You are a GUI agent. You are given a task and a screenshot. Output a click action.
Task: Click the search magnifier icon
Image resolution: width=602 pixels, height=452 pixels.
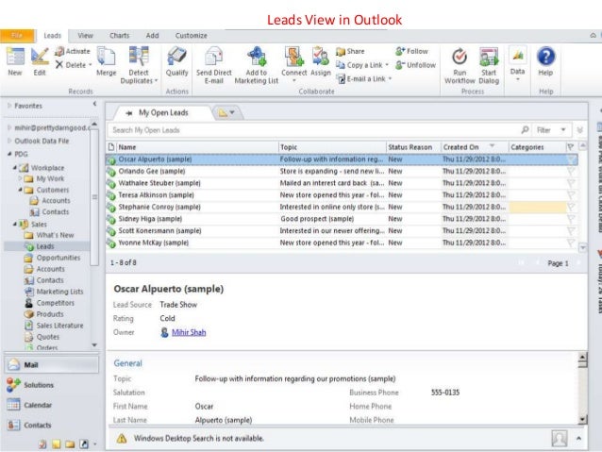pyautogui.click(x=525, y=130)
